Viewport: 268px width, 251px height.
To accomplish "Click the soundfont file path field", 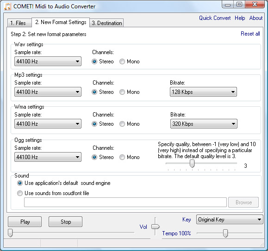I will point(125,202).
